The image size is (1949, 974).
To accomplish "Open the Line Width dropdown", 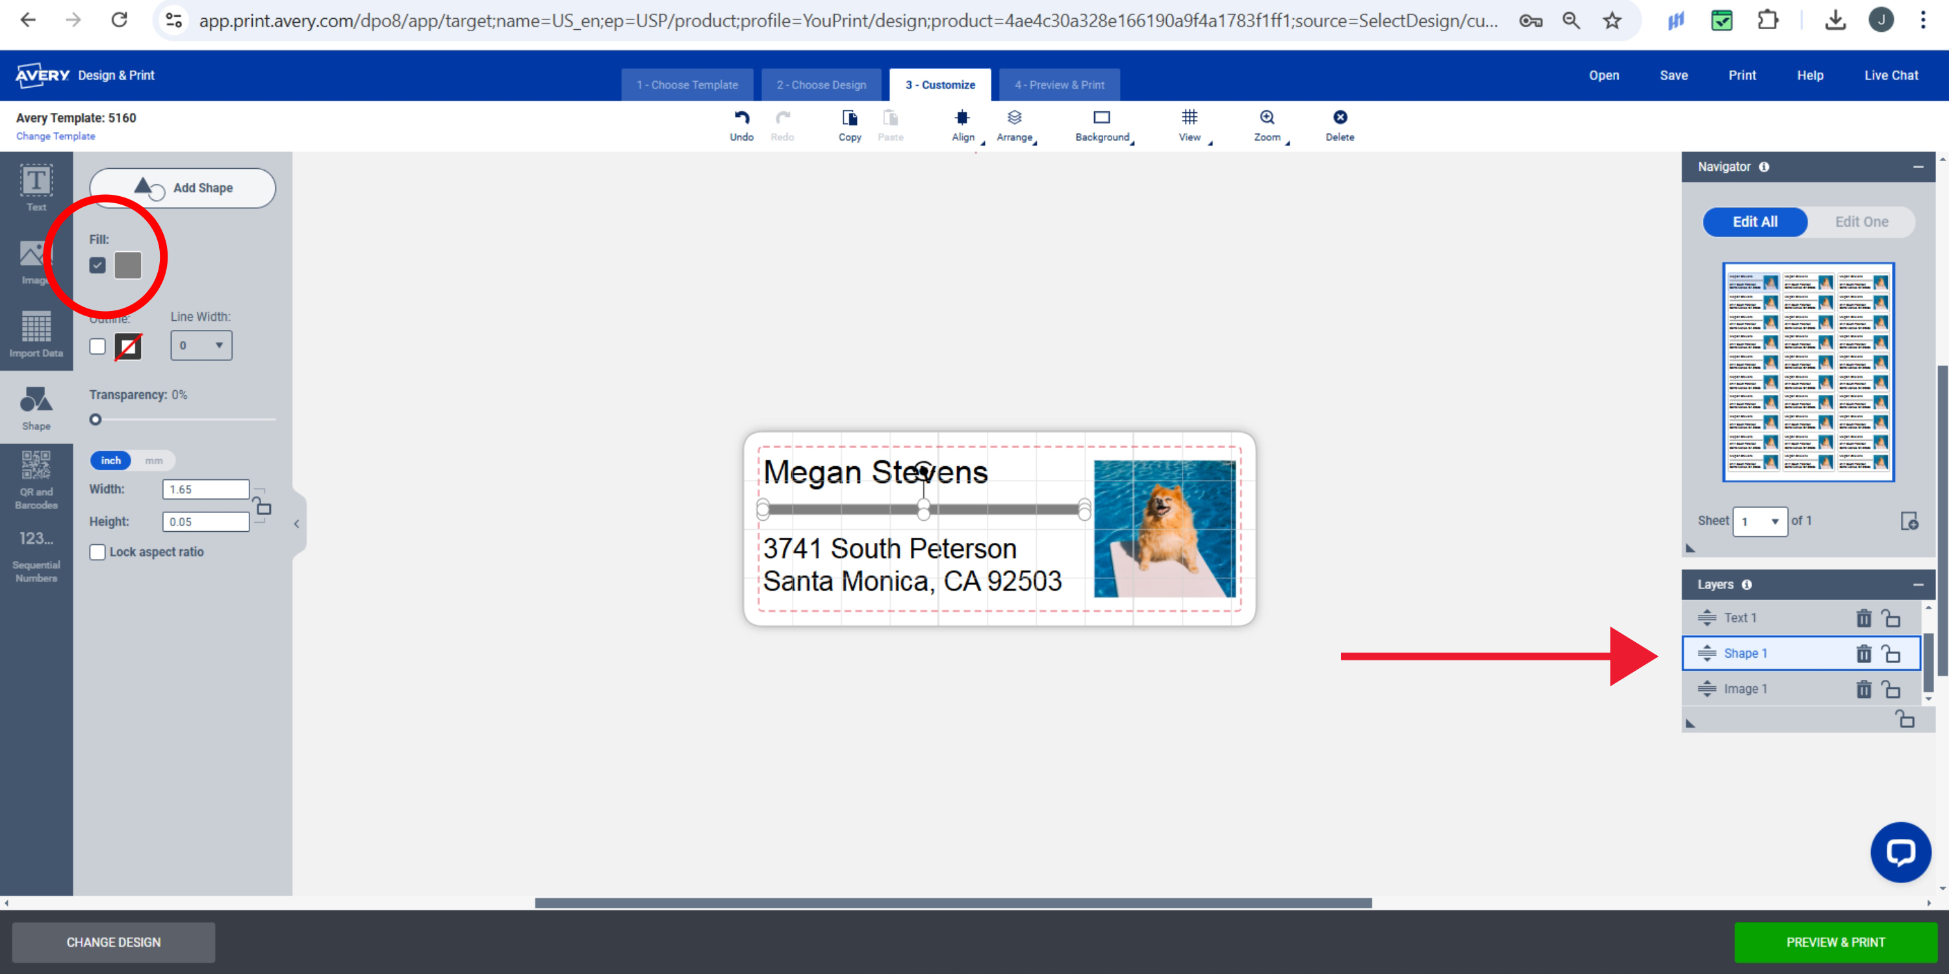I will coord(201,345).
